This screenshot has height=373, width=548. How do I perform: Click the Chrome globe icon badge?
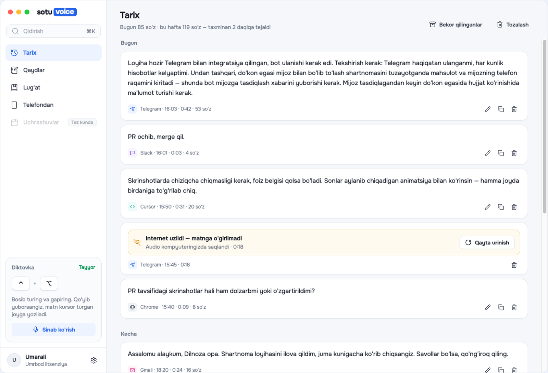click(x=133, y=307)
